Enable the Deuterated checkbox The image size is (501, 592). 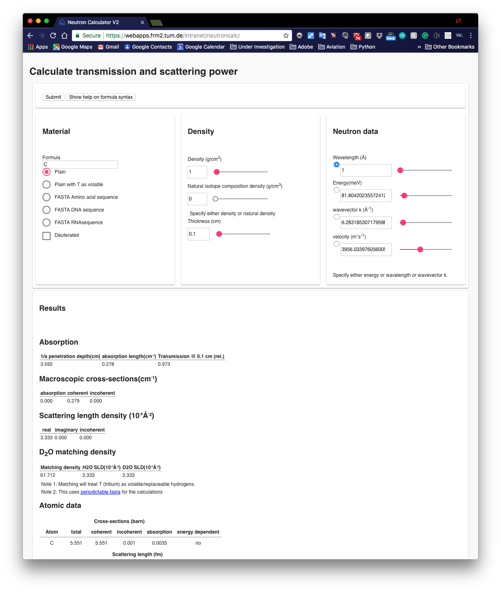click(x=47, y=236)
